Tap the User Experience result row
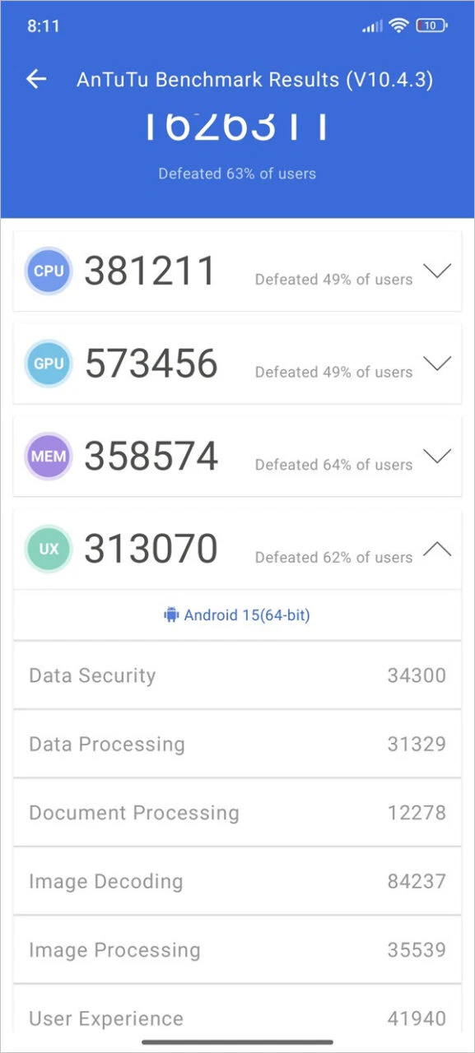This screenshot has width=475, height=1053. (237, 1018)
